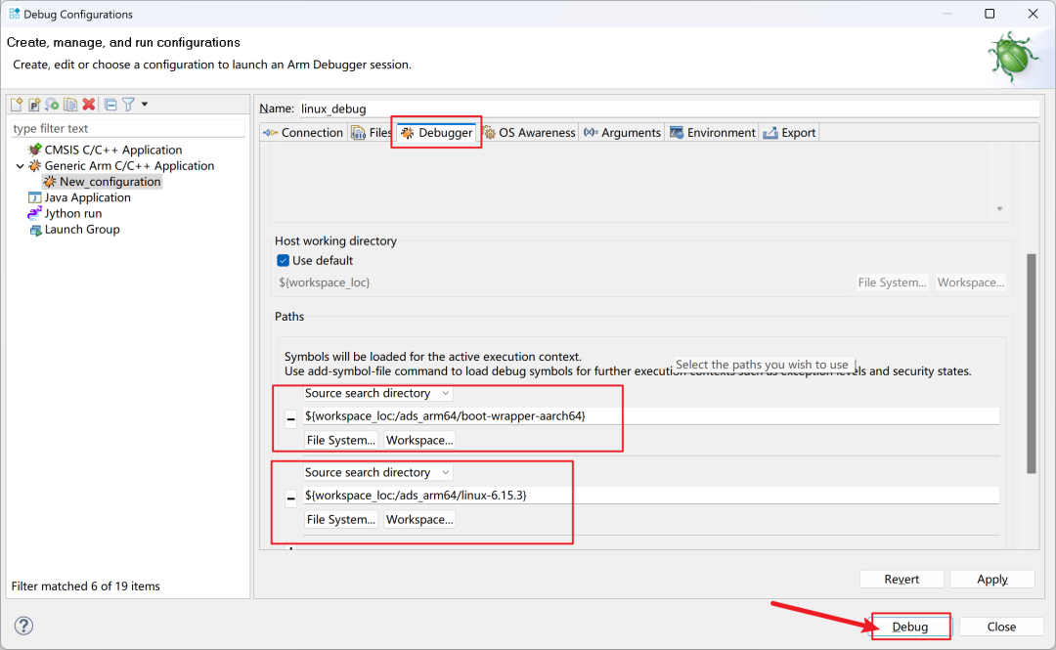This screenshot has height=650, width=1056.
Task: Uncheck the Use default checkbox
Action: (x=284, y=261)
